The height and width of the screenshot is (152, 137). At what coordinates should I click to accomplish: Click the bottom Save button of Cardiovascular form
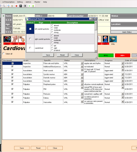point(22,148)
